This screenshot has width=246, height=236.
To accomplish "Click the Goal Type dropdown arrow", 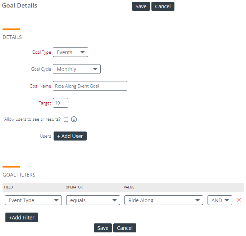I will [82, 52].
